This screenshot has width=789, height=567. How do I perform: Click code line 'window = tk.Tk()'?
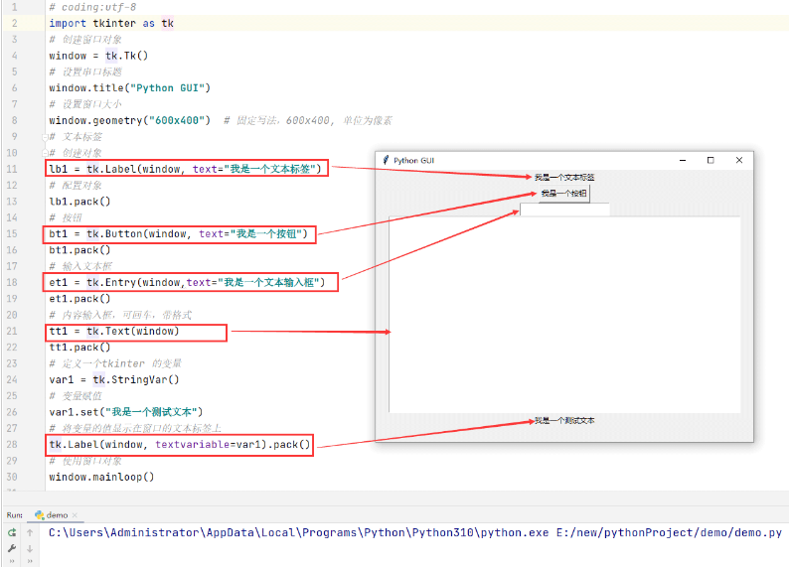98,56
